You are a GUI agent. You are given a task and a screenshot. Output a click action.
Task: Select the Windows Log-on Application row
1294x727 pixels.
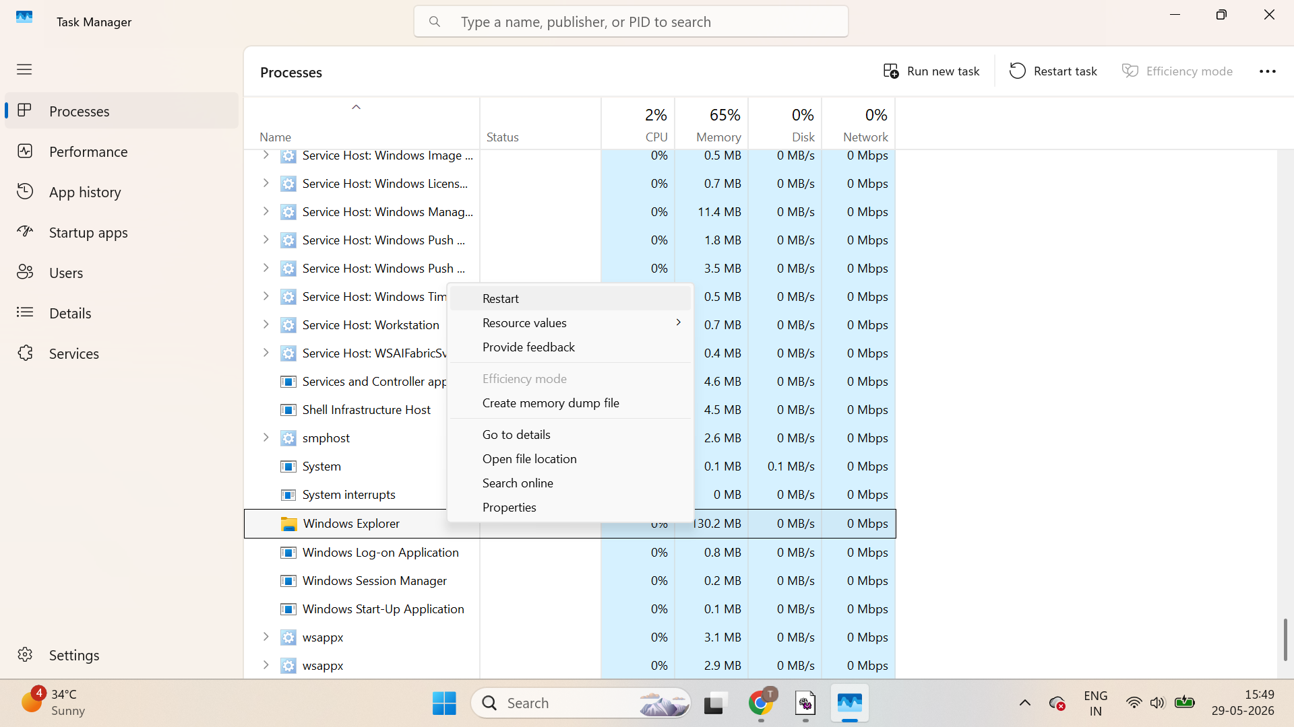point(569,552)
